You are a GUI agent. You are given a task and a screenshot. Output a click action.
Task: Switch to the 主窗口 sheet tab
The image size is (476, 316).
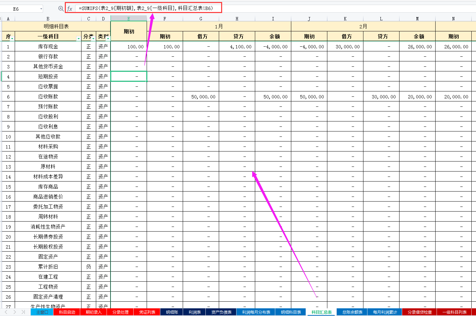[42, 312]
